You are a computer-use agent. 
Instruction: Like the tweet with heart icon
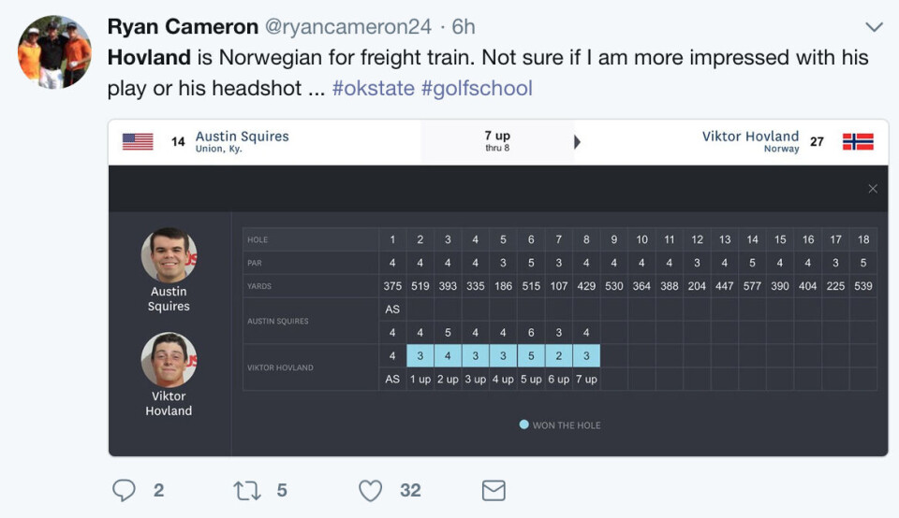[371, 491]
